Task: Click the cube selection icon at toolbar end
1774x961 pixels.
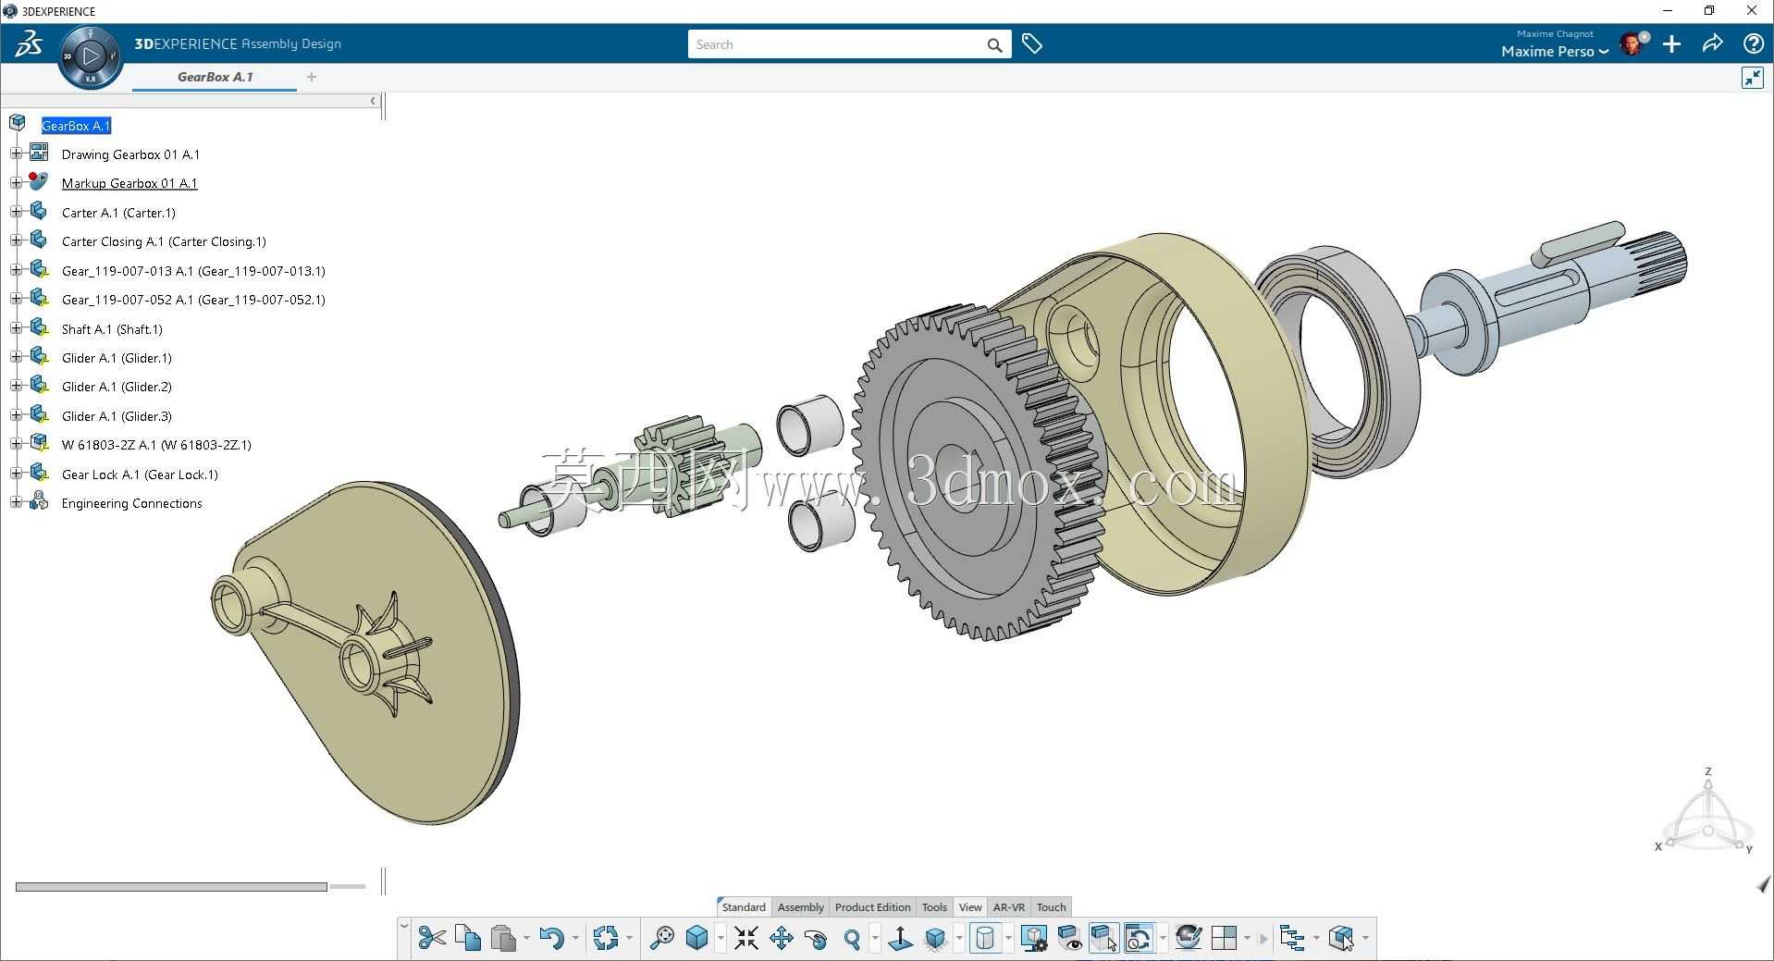Action: click(1341, 938)
